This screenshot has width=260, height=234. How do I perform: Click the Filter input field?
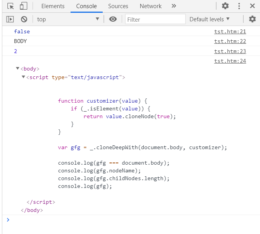[155, 19]
